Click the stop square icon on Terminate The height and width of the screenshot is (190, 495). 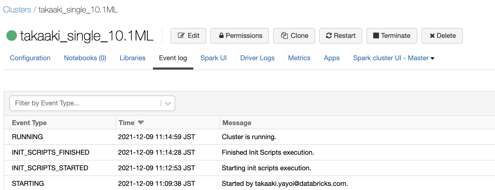(376, 36)
